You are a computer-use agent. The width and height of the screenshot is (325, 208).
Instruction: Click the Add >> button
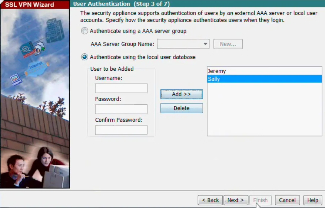click(182, 94)
